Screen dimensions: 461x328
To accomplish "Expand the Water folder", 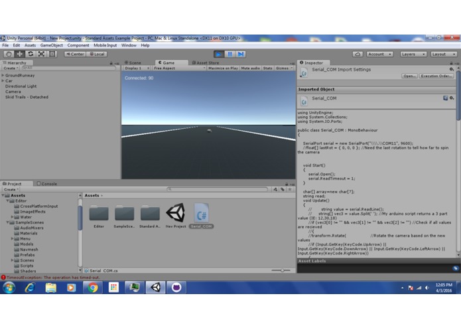I will (13, 217).
